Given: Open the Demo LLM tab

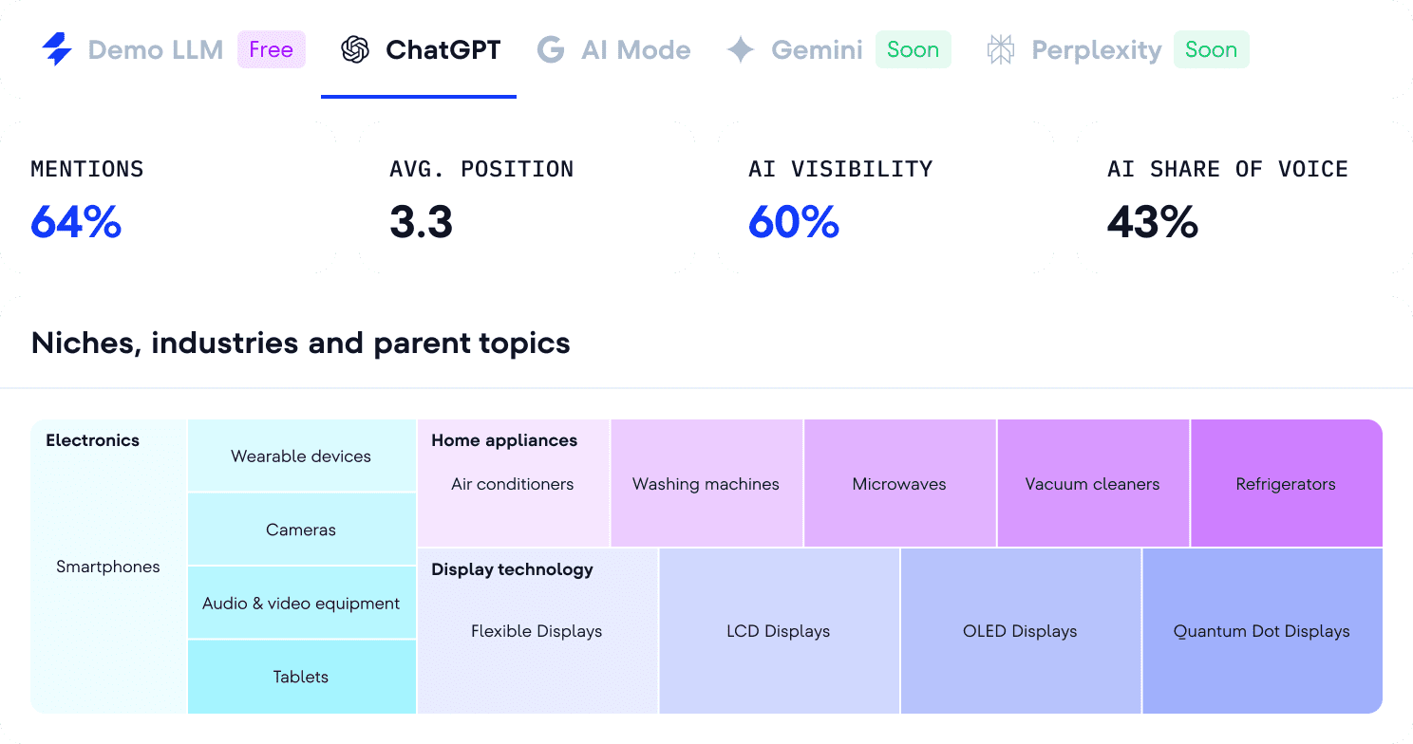Looking at the screenshot, I should coord(156,49).
